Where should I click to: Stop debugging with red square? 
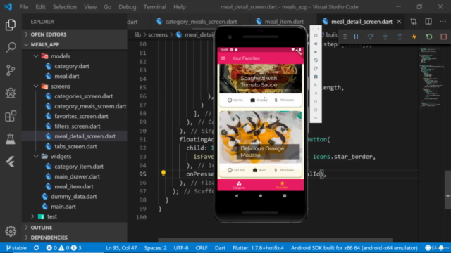(x=443, y=37)
